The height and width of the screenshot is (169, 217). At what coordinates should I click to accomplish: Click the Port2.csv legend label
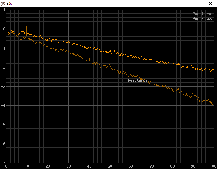click(202, 19)
